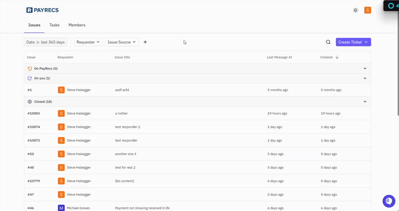Click 4 days ago in #10779 row
The image size is (399, 211).
(275, 181)
